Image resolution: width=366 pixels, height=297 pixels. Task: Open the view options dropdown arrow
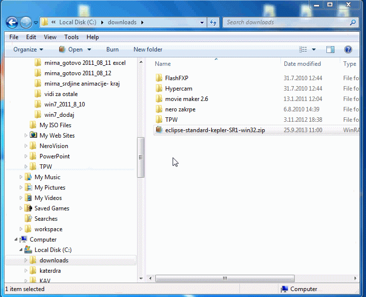tap(314, 49)
